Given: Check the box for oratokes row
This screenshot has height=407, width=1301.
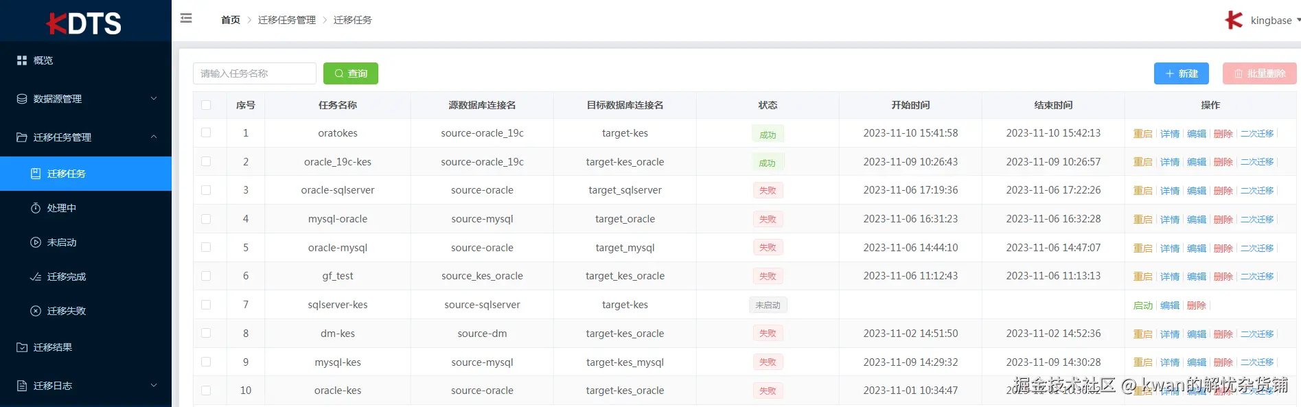Looking at the screenshot, I should [206, 132].
